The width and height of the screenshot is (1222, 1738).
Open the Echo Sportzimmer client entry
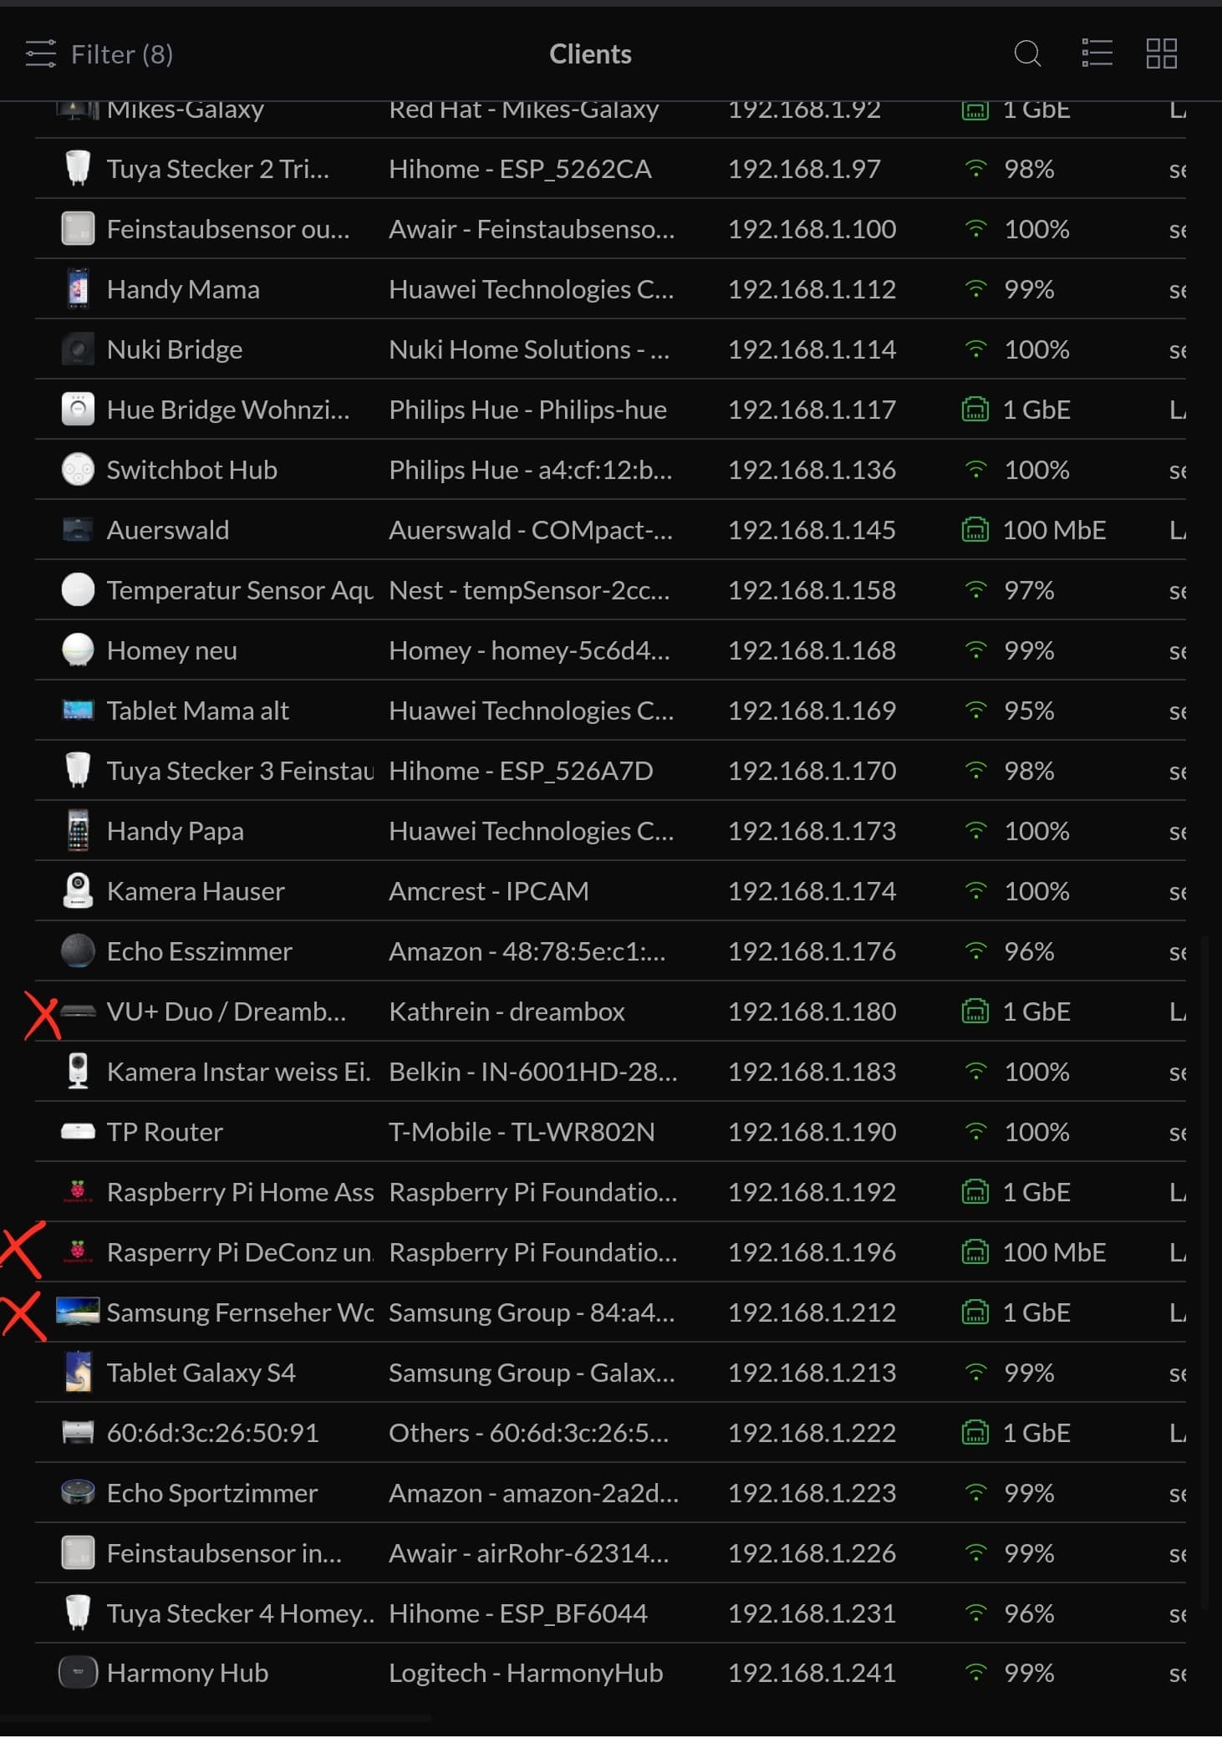212,1493
